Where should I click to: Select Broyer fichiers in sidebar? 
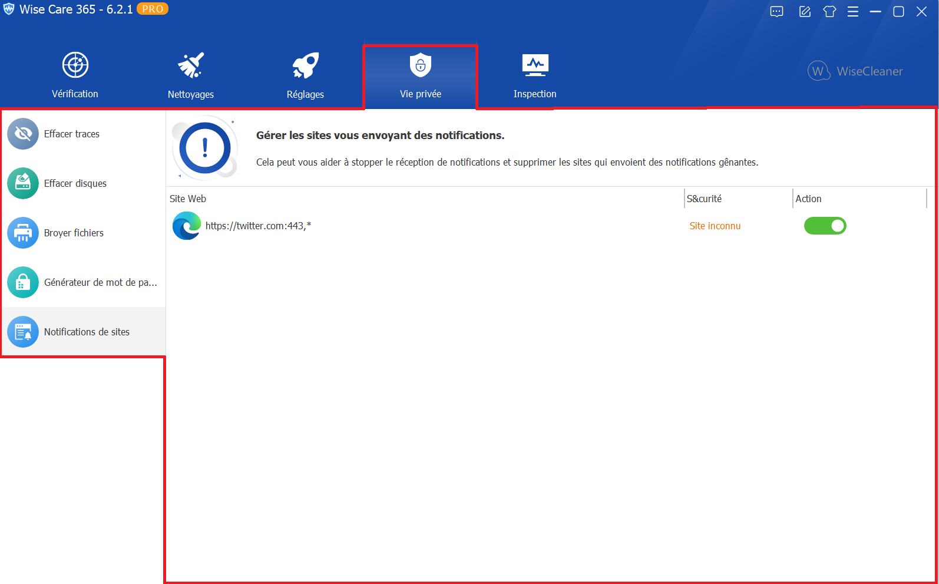click(84, 233)
